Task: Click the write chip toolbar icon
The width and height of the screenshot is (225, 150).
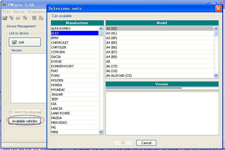Action: pos(25,18)
